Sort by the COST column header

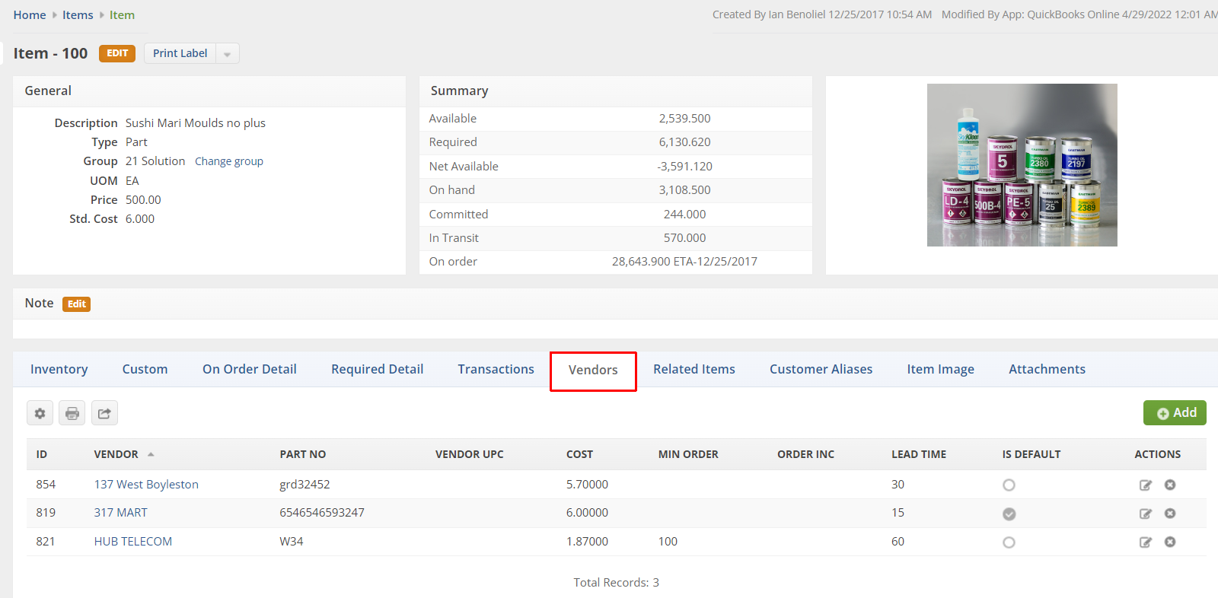click(579, 454)
